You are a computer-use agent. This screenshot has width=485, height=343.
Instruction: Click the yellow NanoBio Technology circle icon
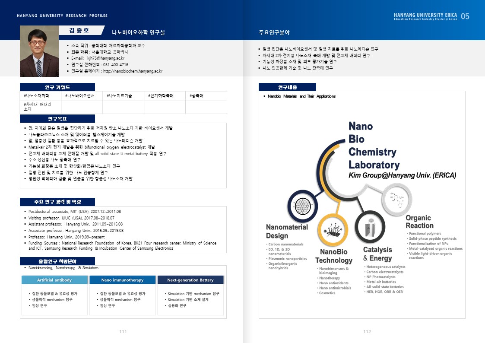[x=333, y=230]
